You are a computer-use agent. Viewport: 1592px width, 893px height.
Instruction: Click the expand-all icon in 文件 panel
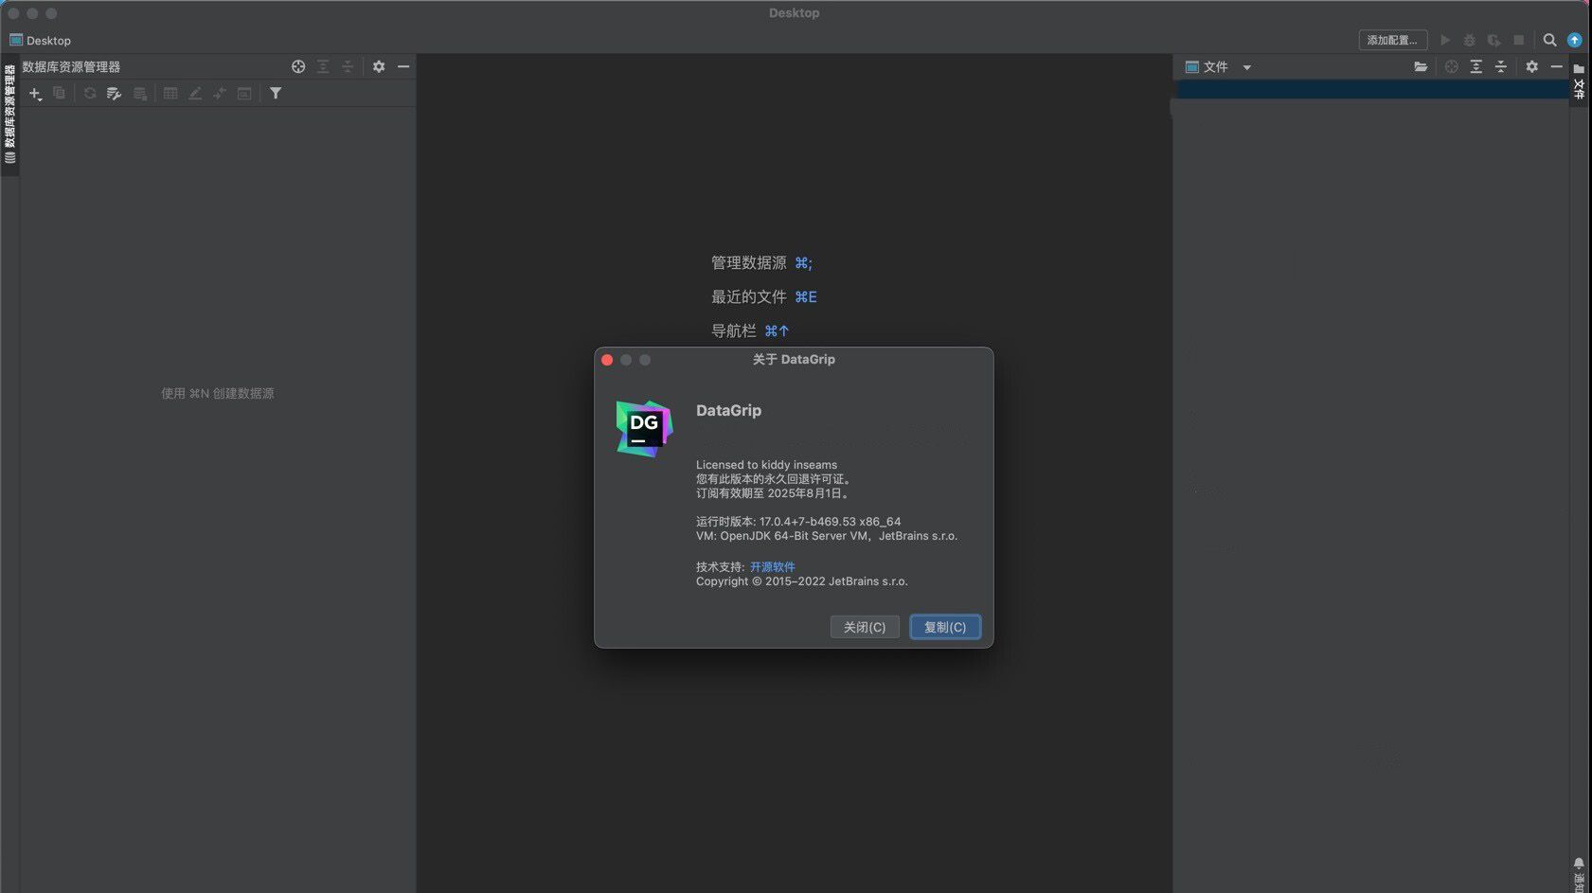1476,66
